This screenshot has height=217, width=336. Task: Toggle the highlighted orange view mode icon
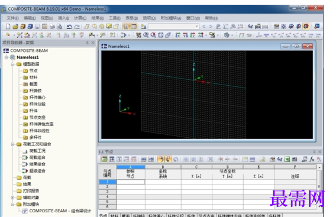306,27
